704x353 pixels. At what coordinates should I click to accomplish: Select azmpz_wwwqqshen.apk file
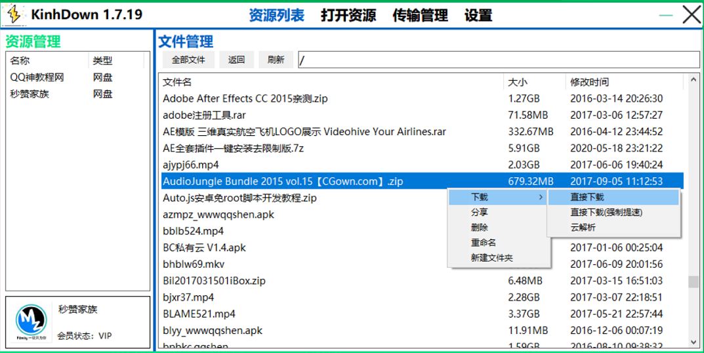(218, 215)
